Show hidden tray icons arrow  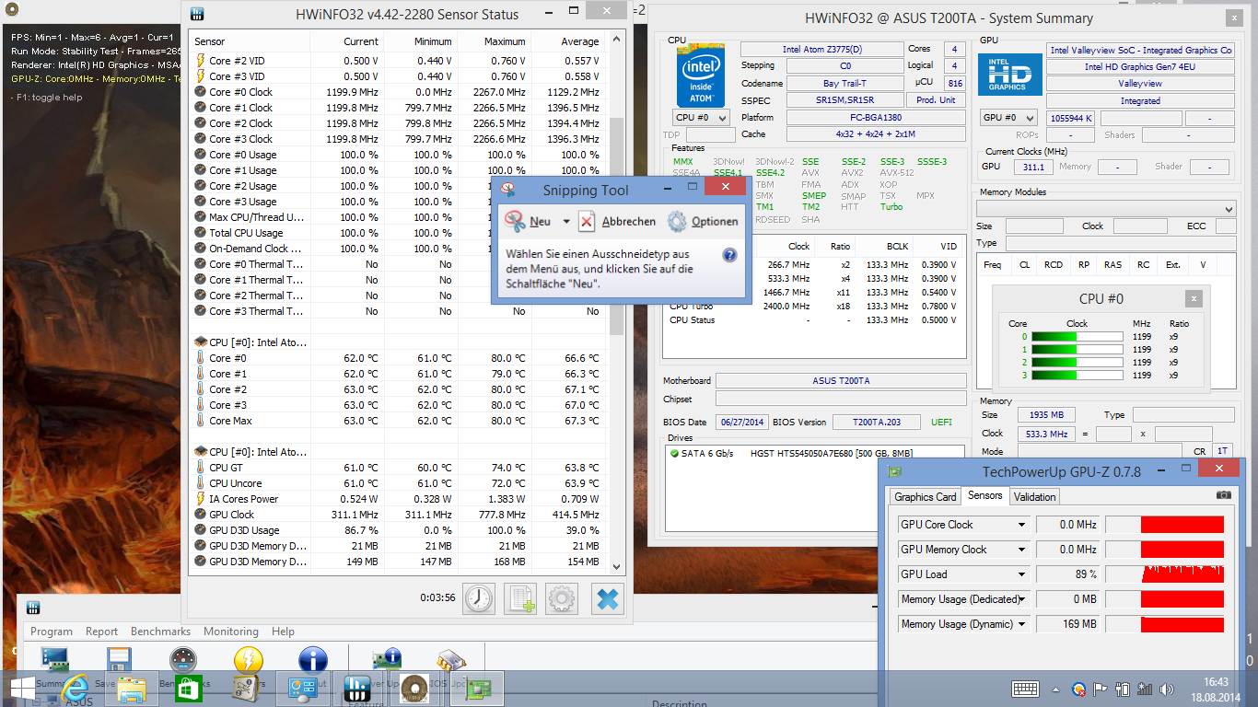click(x=1055, y=689)
